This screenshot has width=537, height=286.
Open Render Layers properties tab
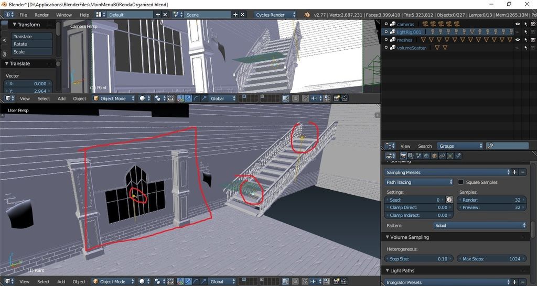tap(411, 156)
